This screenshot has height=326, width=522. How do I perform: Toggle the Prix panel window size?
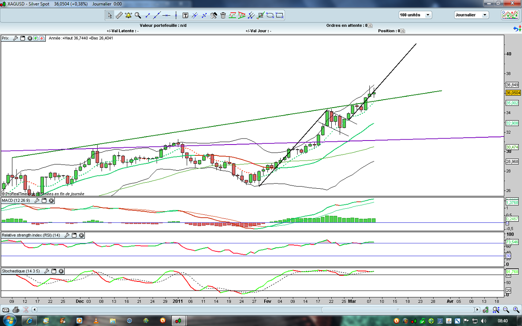[22, 38]
